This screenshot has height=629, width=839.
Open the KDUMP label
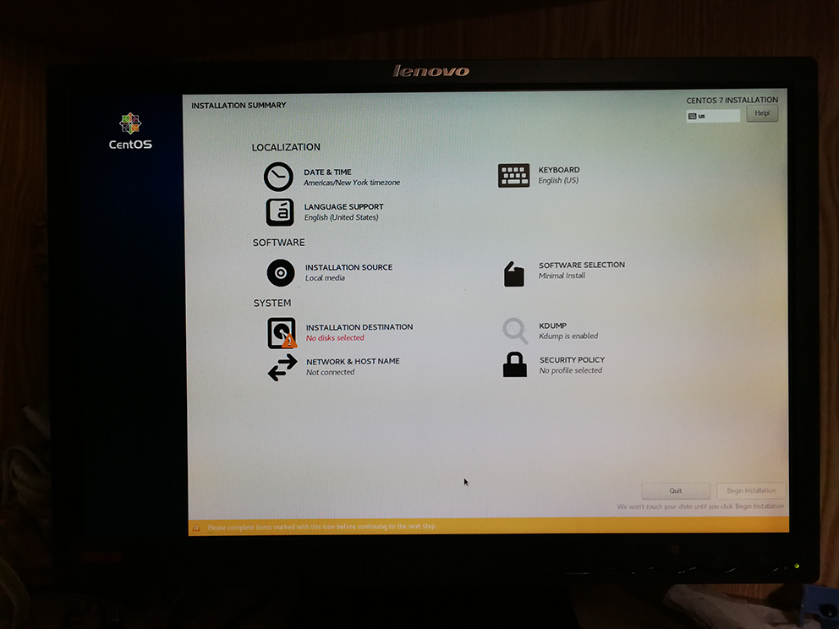pyautogui.click(x=553, y=325)
